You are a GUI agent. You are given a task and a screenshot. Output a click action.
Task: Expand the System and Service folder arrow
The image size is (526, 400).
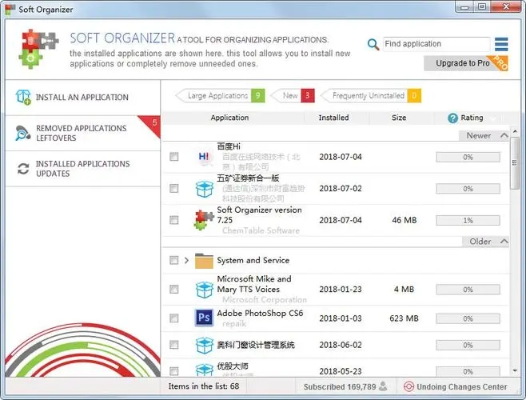(x=186, y=260)
